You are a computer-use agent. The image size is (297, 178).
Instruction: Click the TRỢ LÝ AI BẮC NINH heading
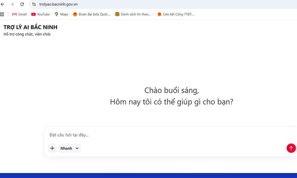[30, 27]
